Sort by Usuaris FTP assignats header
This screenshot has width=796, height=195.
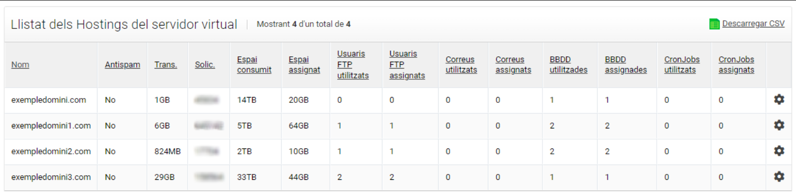(407, 65)
